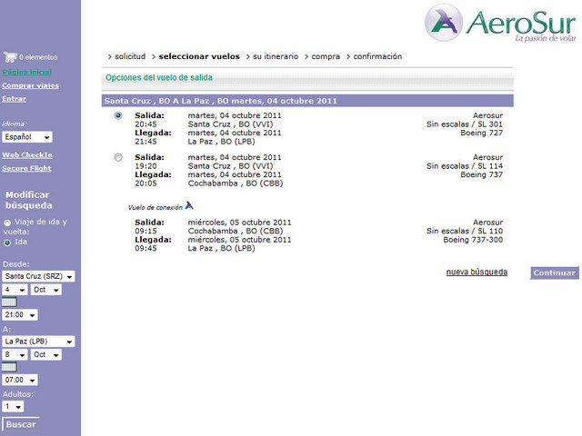Open the return date calendar icon
Image resolution: width=582 pixels, height=436 pixels.
(x=9, y=367)
